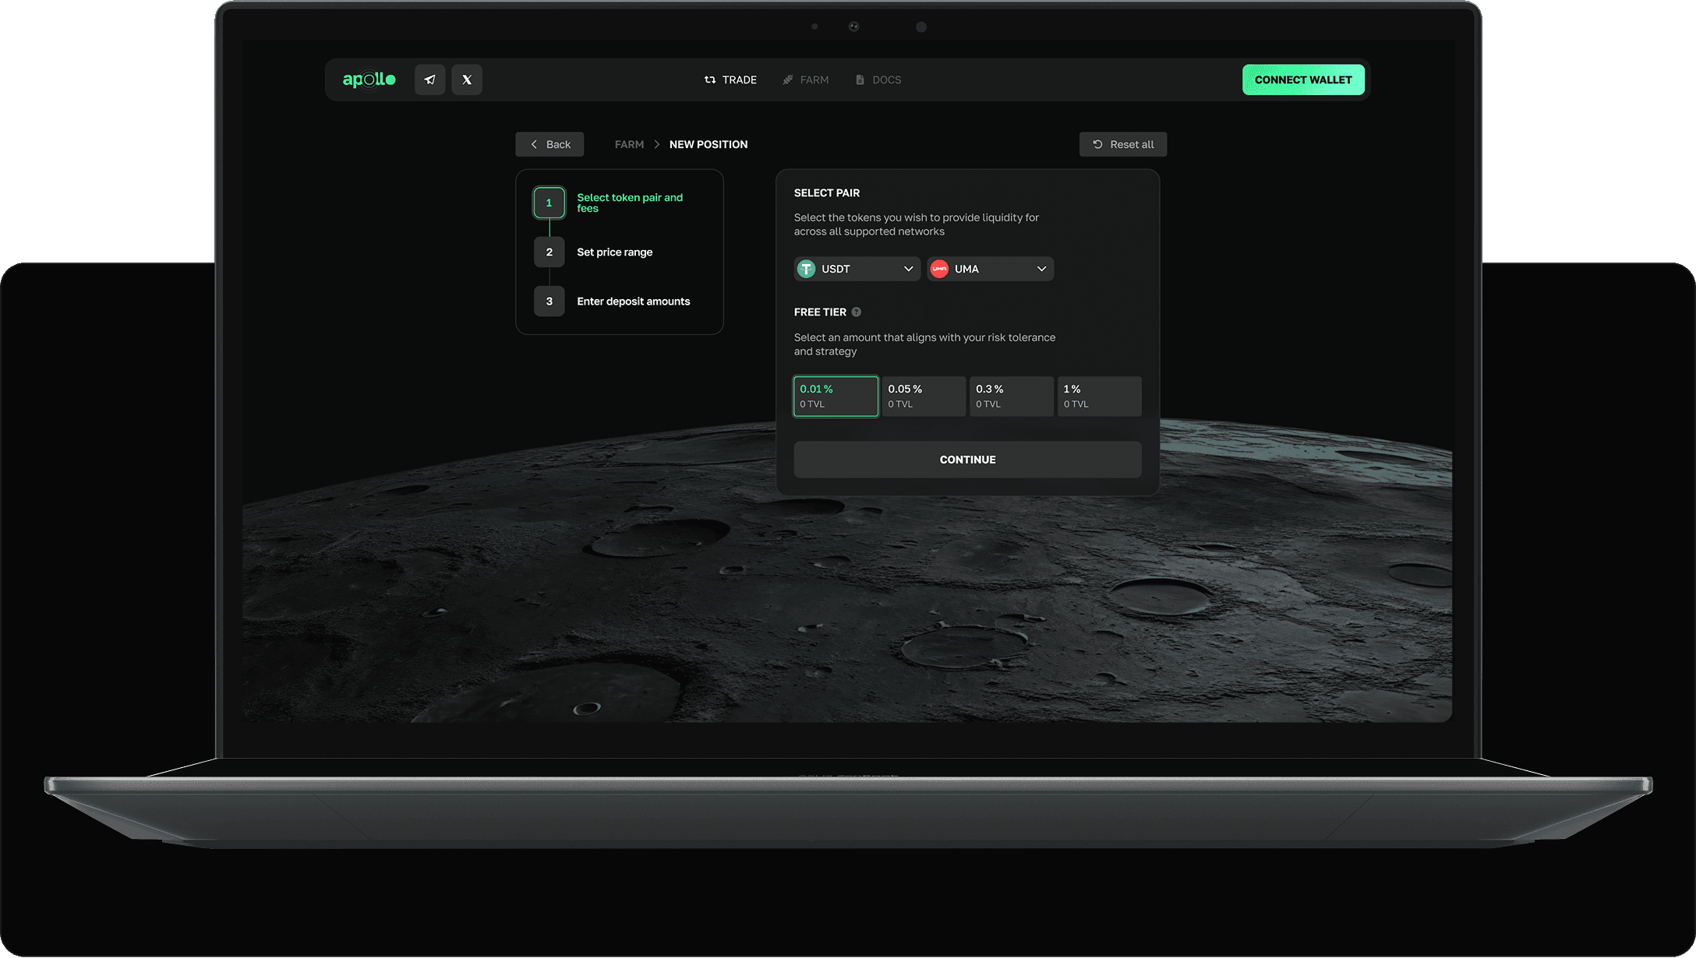Image resolution: width=1696 pixels, height=958 pixels.
Task: Open the USDT token dropdown
Action: [x=857, y=269]
